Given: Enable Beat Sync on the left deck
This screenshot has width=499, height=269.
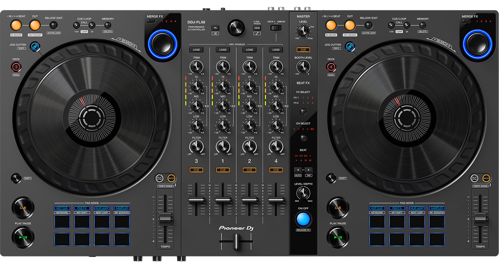Looking at the screenshot, I should pyautogui.click(x=159, y=178).
